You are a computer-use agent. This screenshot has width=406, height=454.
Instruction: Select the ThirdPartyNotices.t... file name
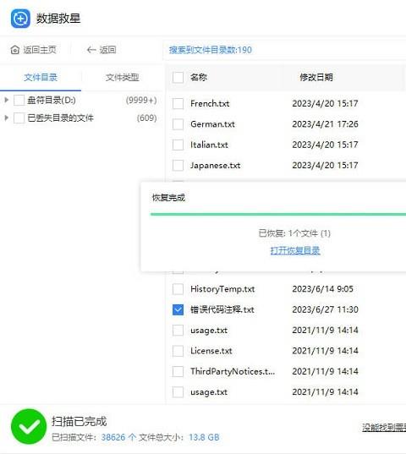click(233, 371)
